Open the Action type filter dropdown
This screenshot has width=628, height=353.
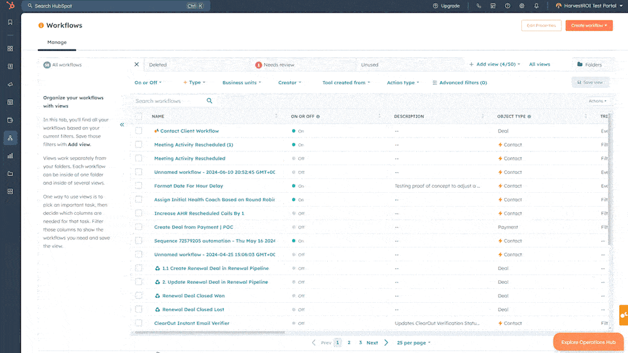[x=403, y=82]
